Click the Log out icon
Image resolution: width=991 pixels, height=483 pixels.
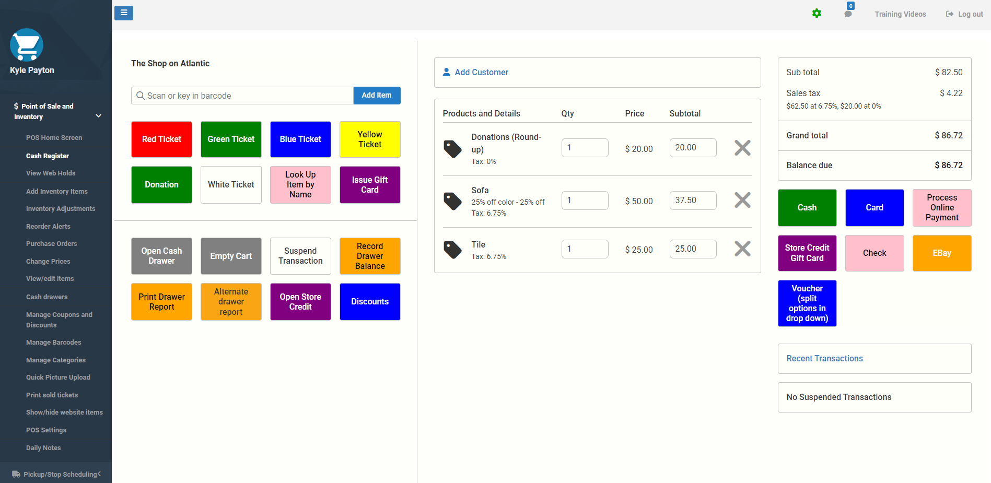[x=950, y=14]
